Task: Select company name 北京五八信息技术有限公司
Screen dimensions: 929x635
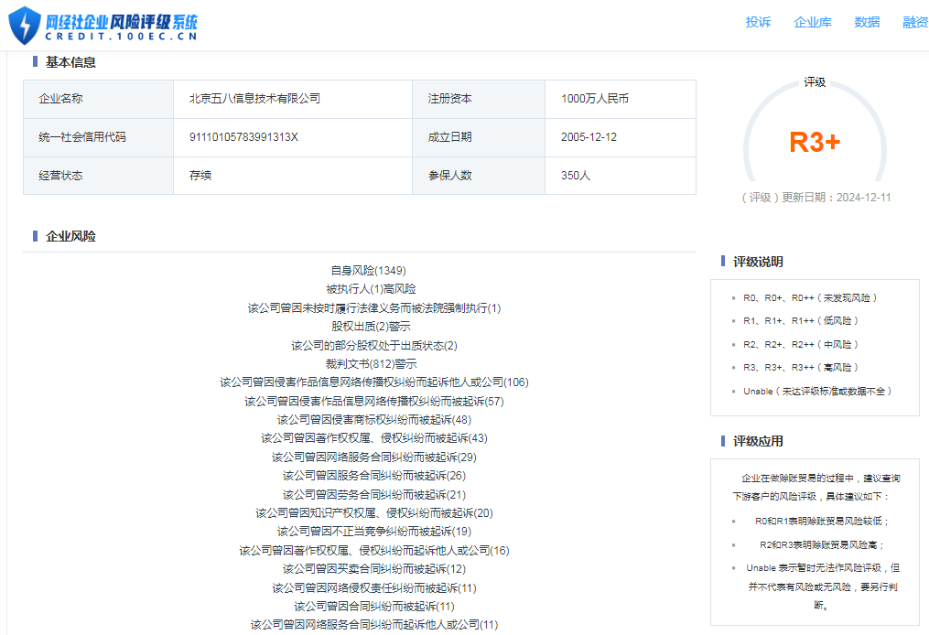Action: tap(254, 99)
